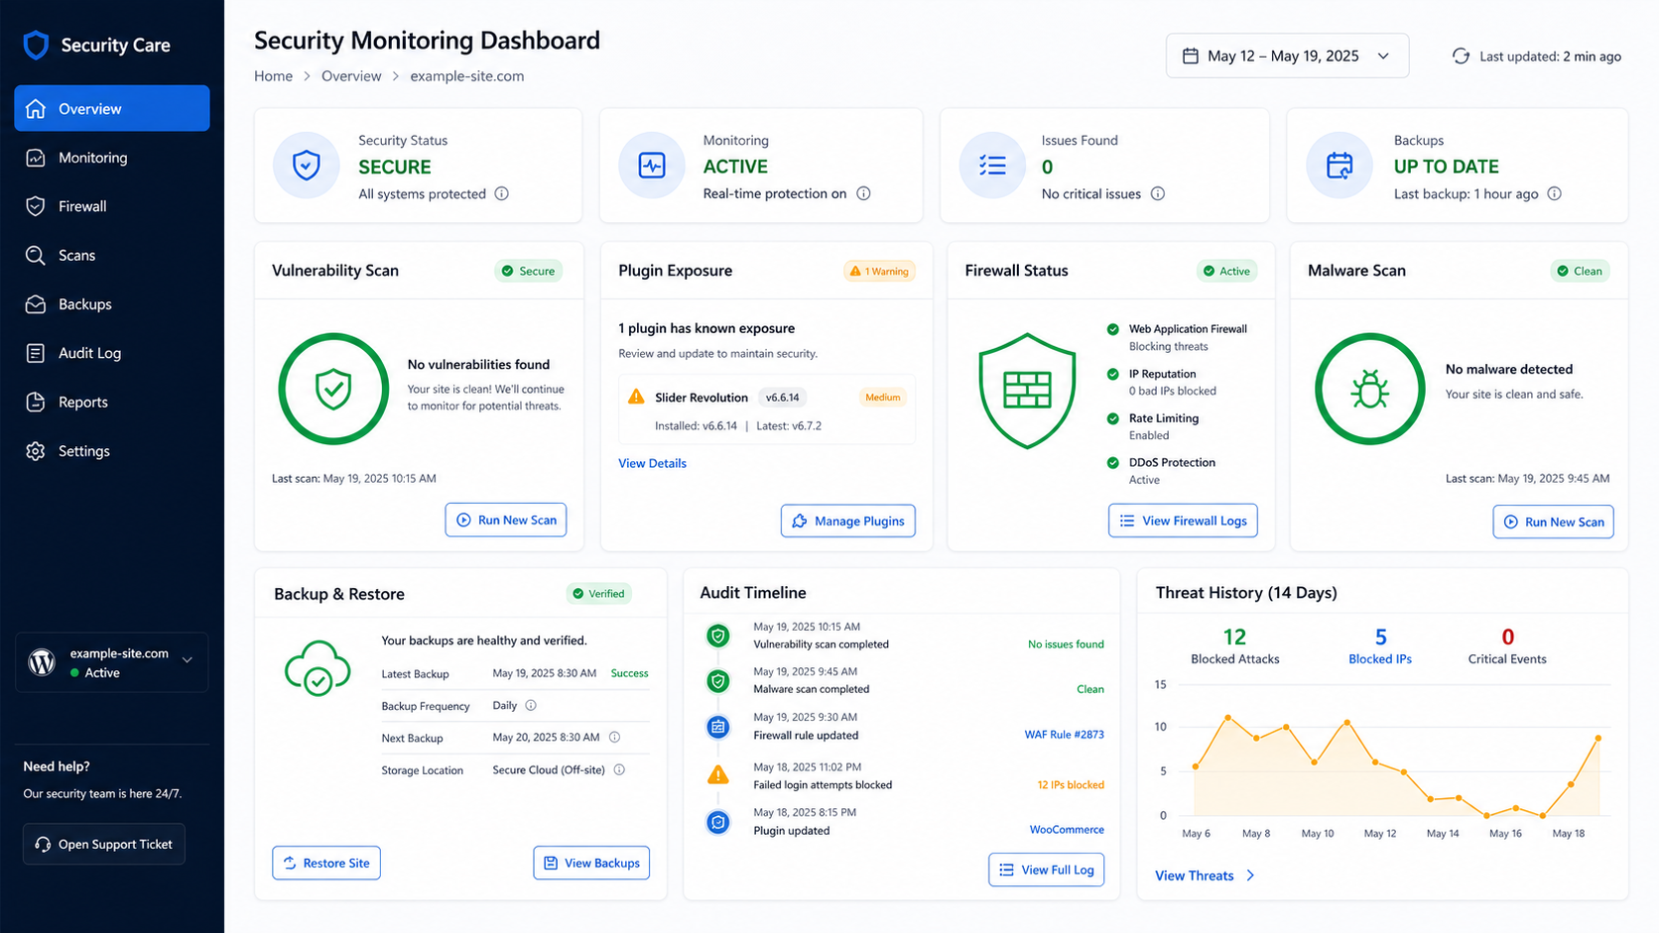Click the Malware scan completed timeline icon

[x=718, y=681]
